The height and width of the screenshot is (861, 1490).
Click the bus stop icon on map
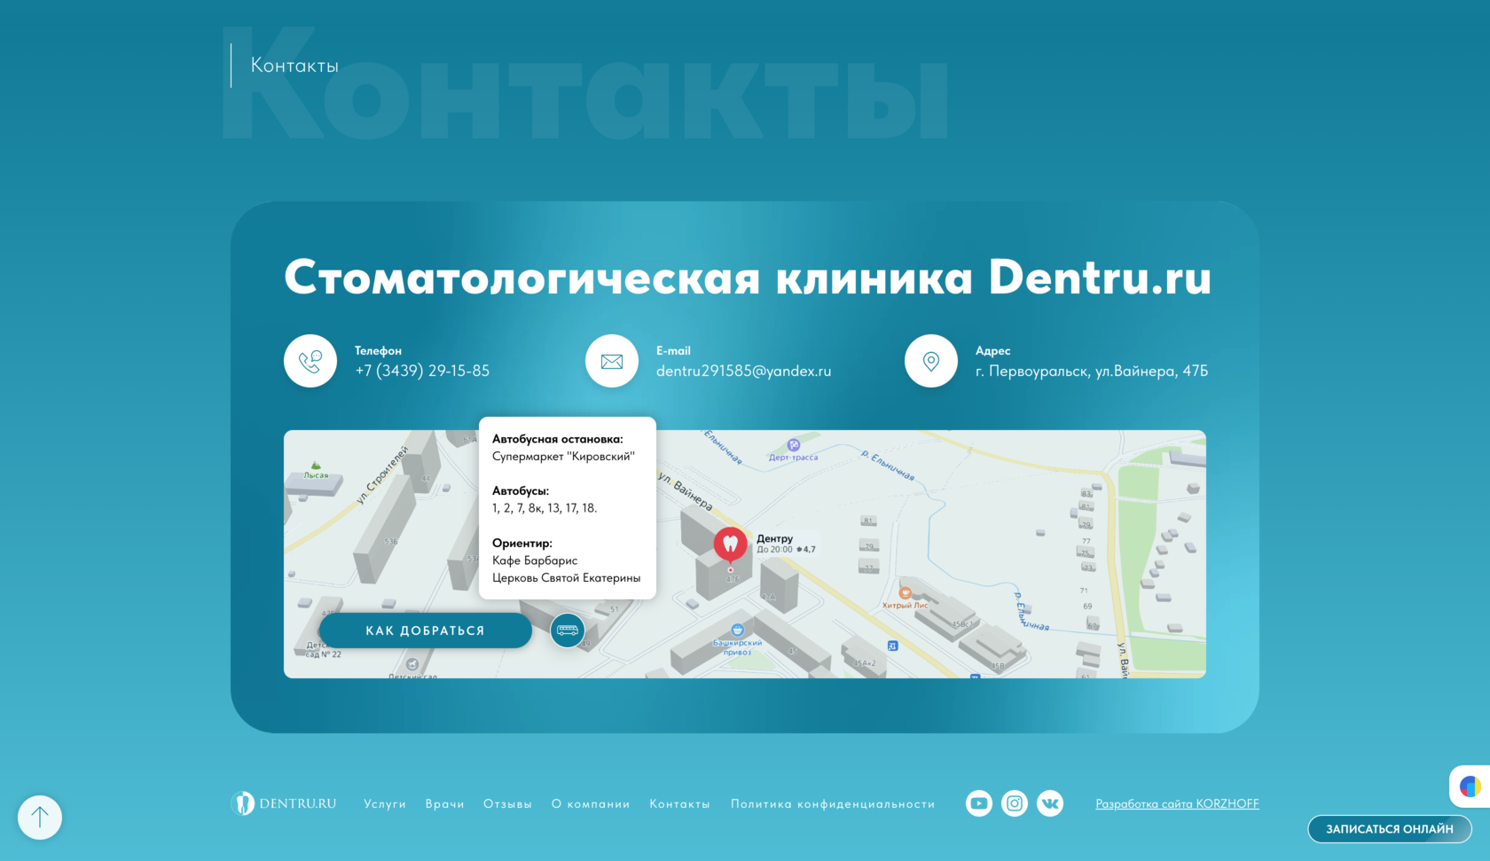click(x=568, y=630)
